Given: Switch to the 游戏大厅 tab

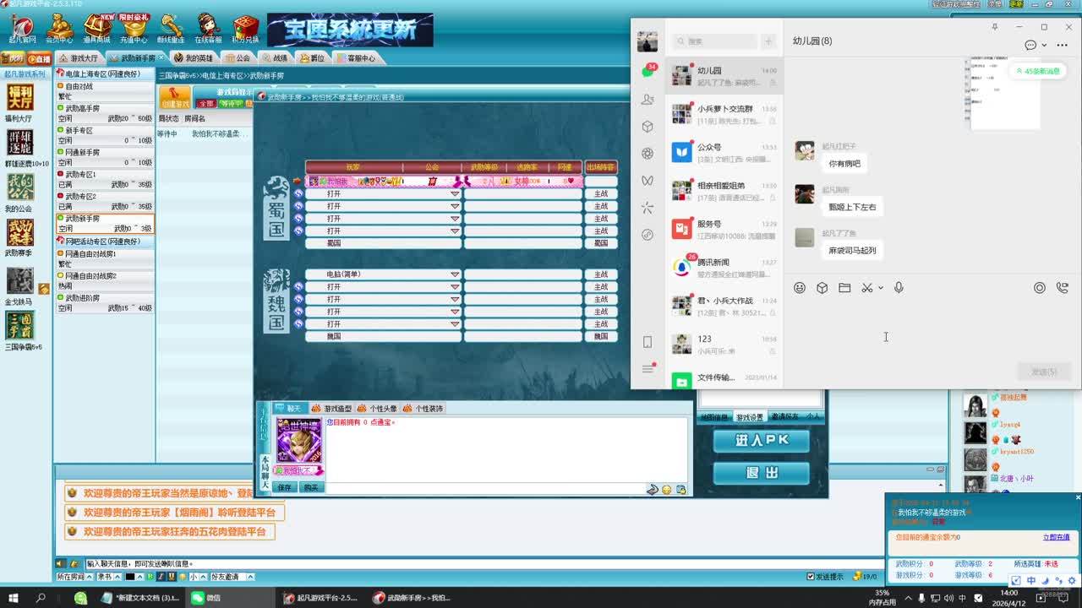Looking at the screenshot, I should (x=79, y=58).
